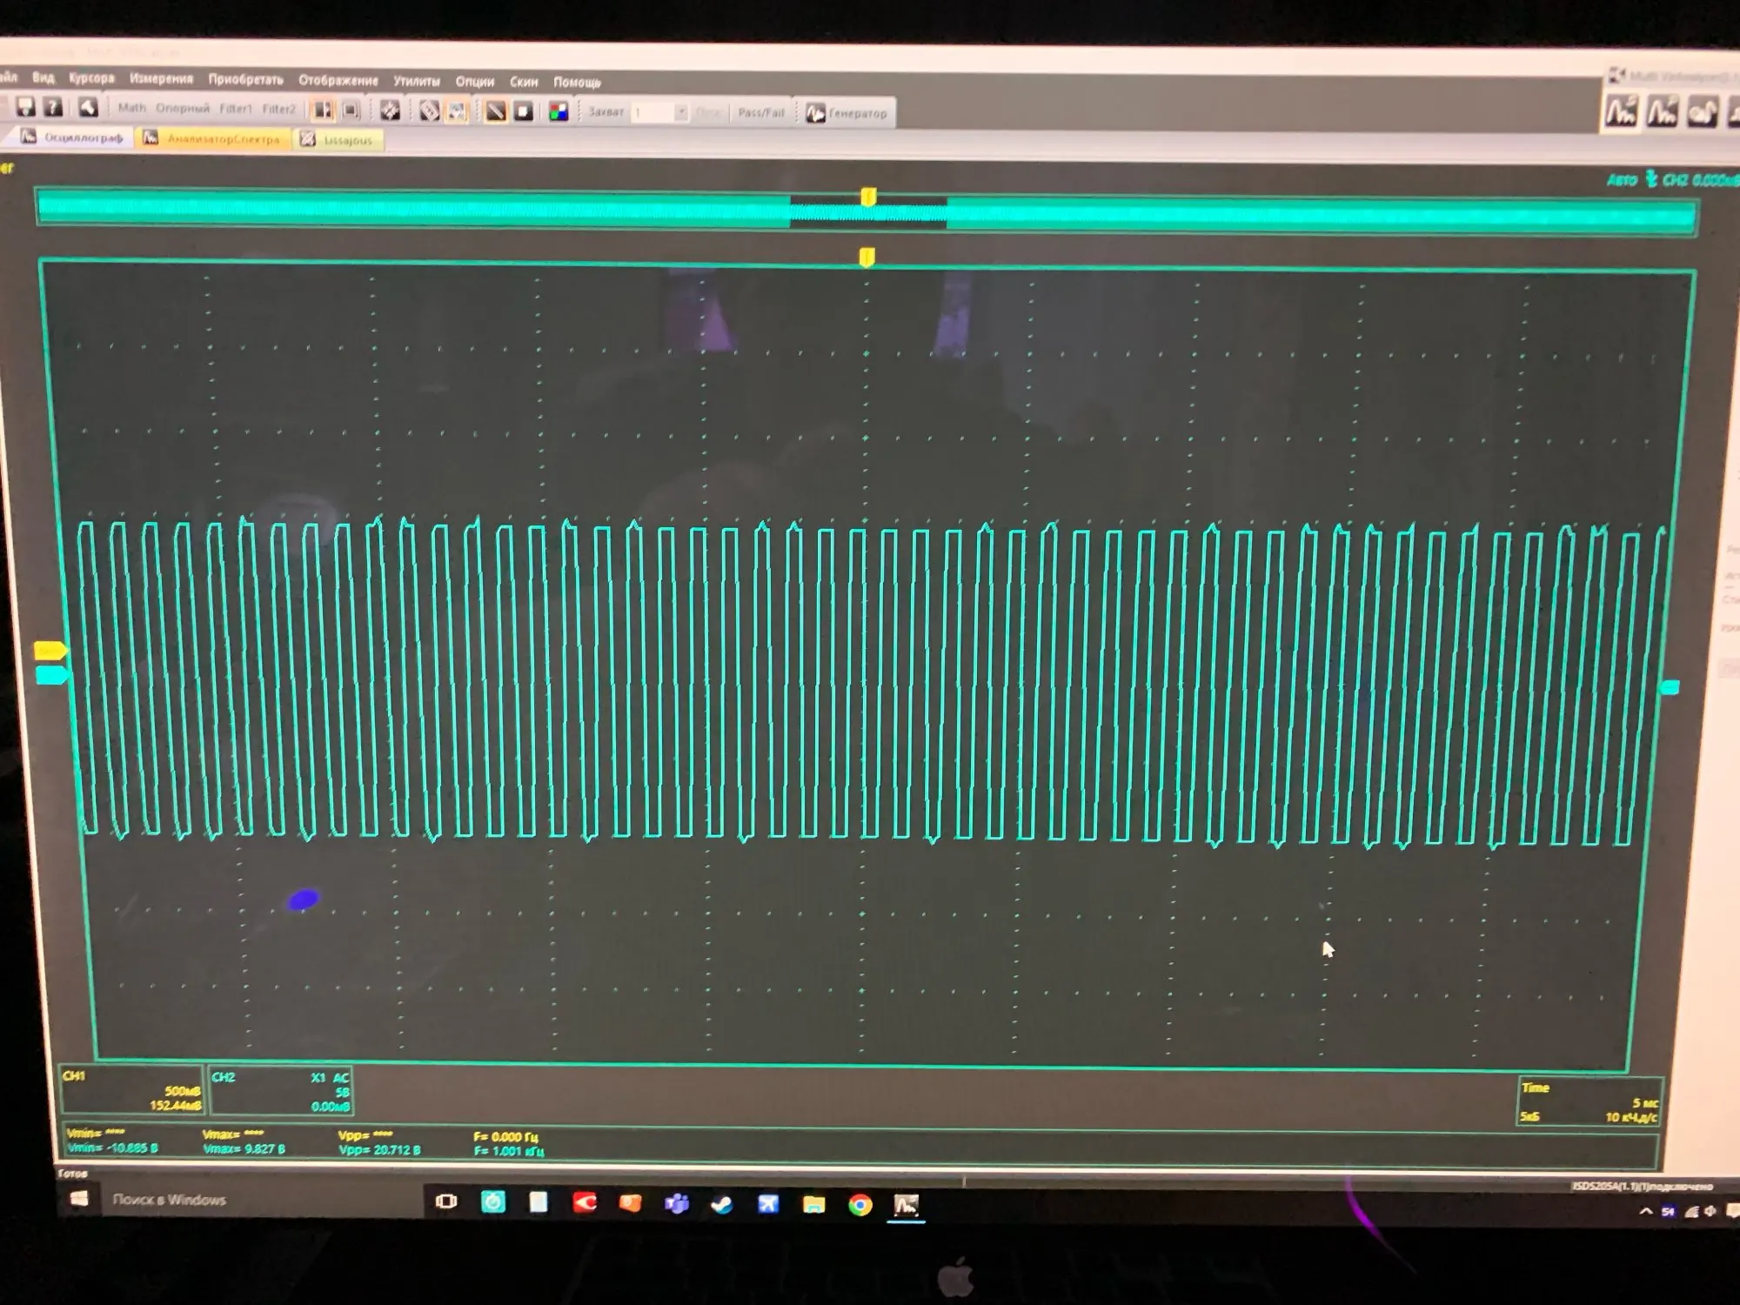Open the CH2 channel settings box
1740x1305 pixels.
tap(280, 1091)
